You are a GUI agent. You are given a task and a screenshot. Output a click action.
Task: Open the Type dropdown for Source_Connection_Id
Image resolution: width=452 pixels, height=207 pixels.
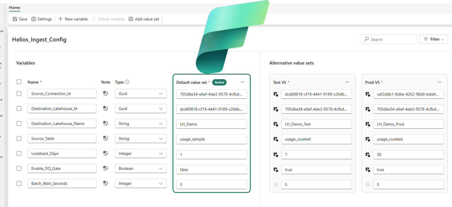(141, 93)
